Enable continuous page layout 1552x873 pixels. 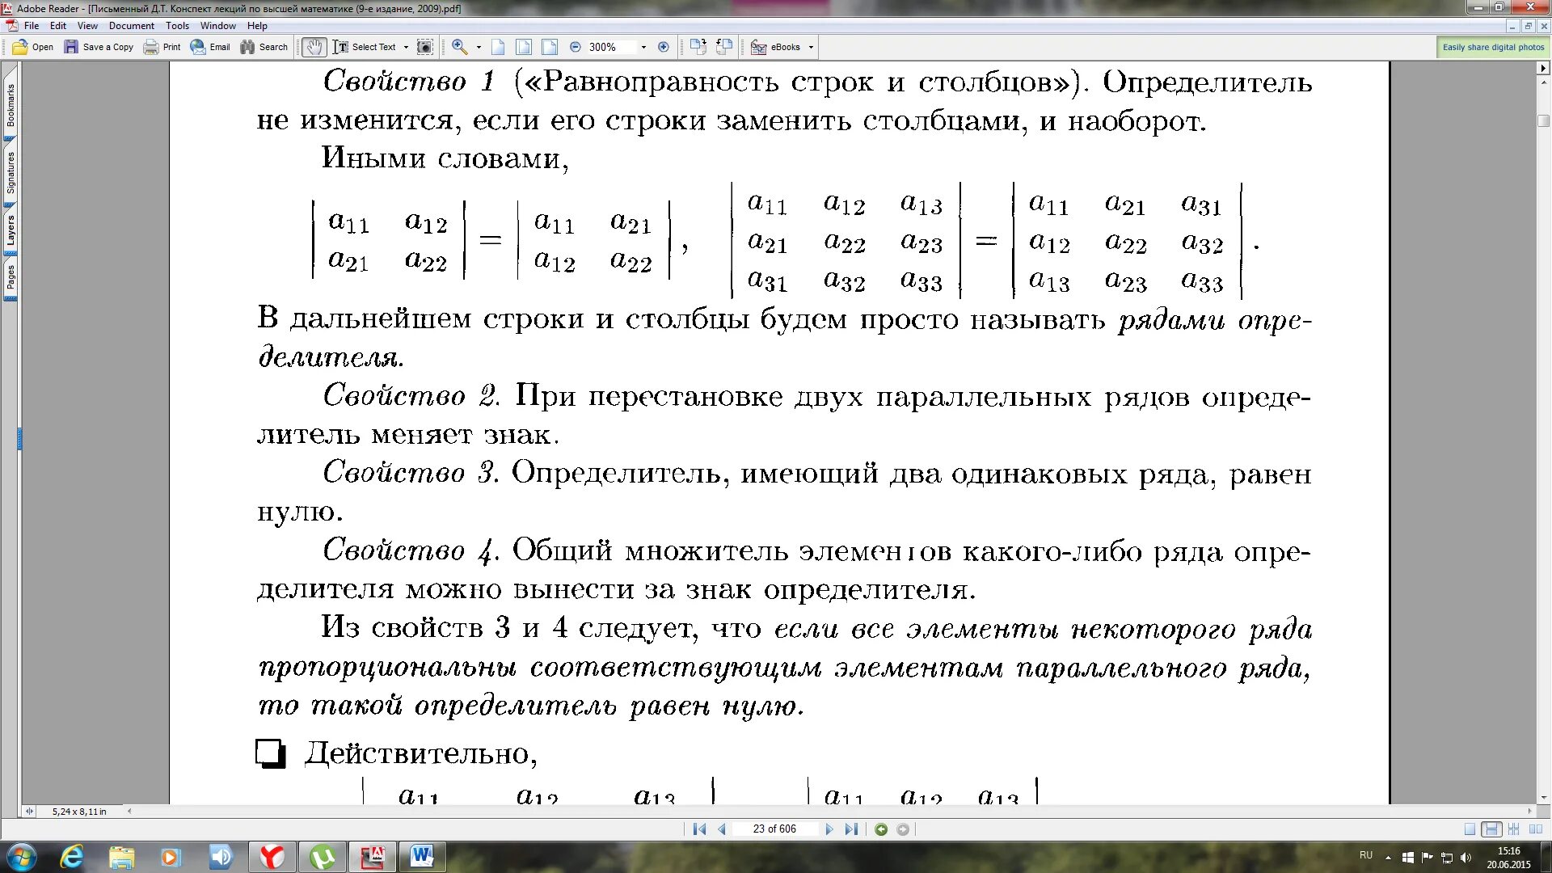pyautogui.click(x=1491, y=829)
